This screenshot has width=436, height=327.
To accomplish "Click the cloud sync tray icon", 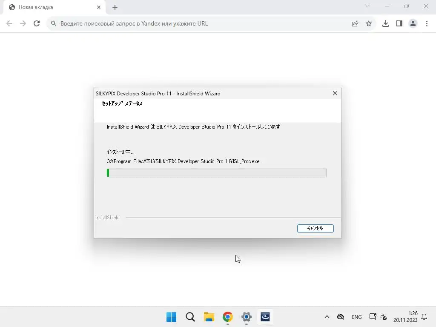I will point(341,317).
